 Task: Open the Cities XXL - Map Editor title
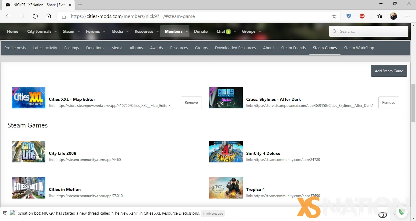[x=72, y=99]
